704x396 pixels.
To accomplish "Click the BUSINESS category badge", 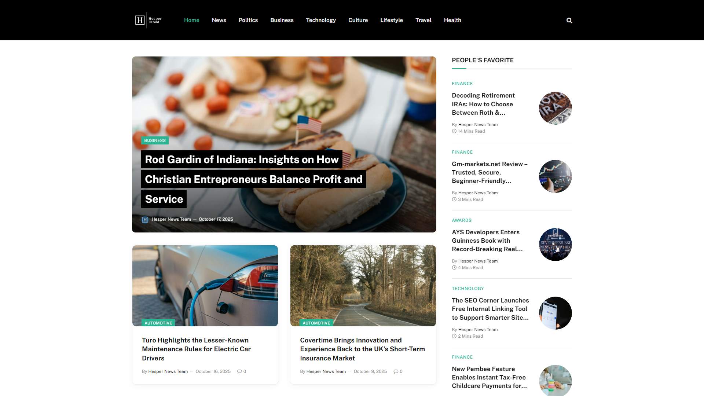I will [155, 140].
